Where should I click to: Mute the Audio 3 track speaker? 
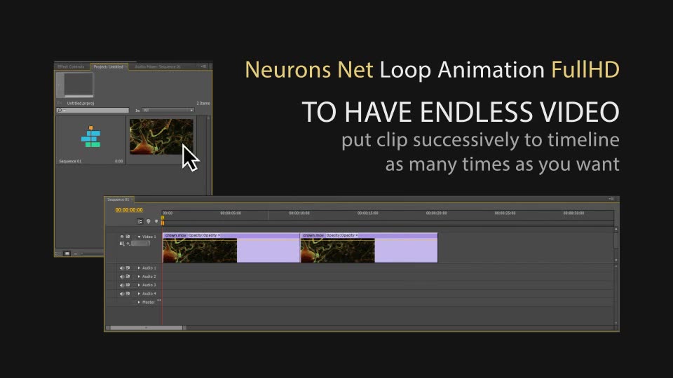pos(121,285)
